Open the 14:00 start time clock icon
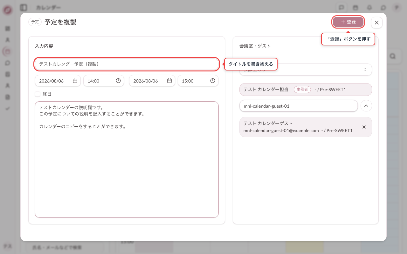This screenshot has width=407, height=254. (x=118, y=81)
